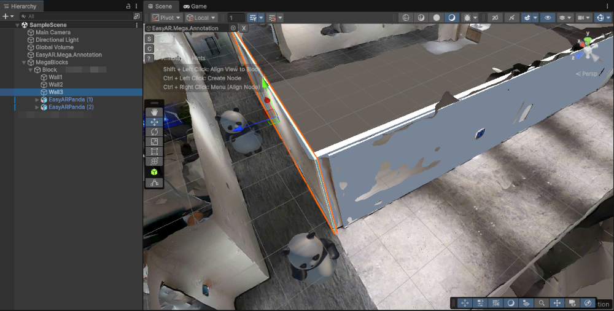The height and width of the screenshot is (311, 614).
Task: Select the Rect tool
Action: 154,151
